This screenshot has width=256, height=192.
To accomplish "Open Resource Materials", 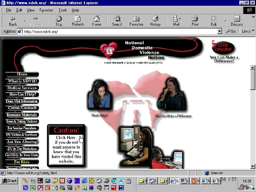I will 22,115.
